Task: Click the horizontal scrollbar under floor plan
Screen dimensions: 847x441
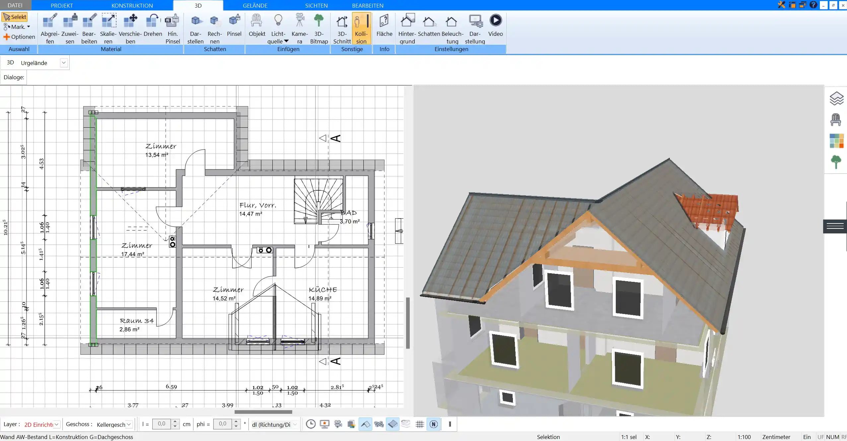Action: tap(263, 412)
